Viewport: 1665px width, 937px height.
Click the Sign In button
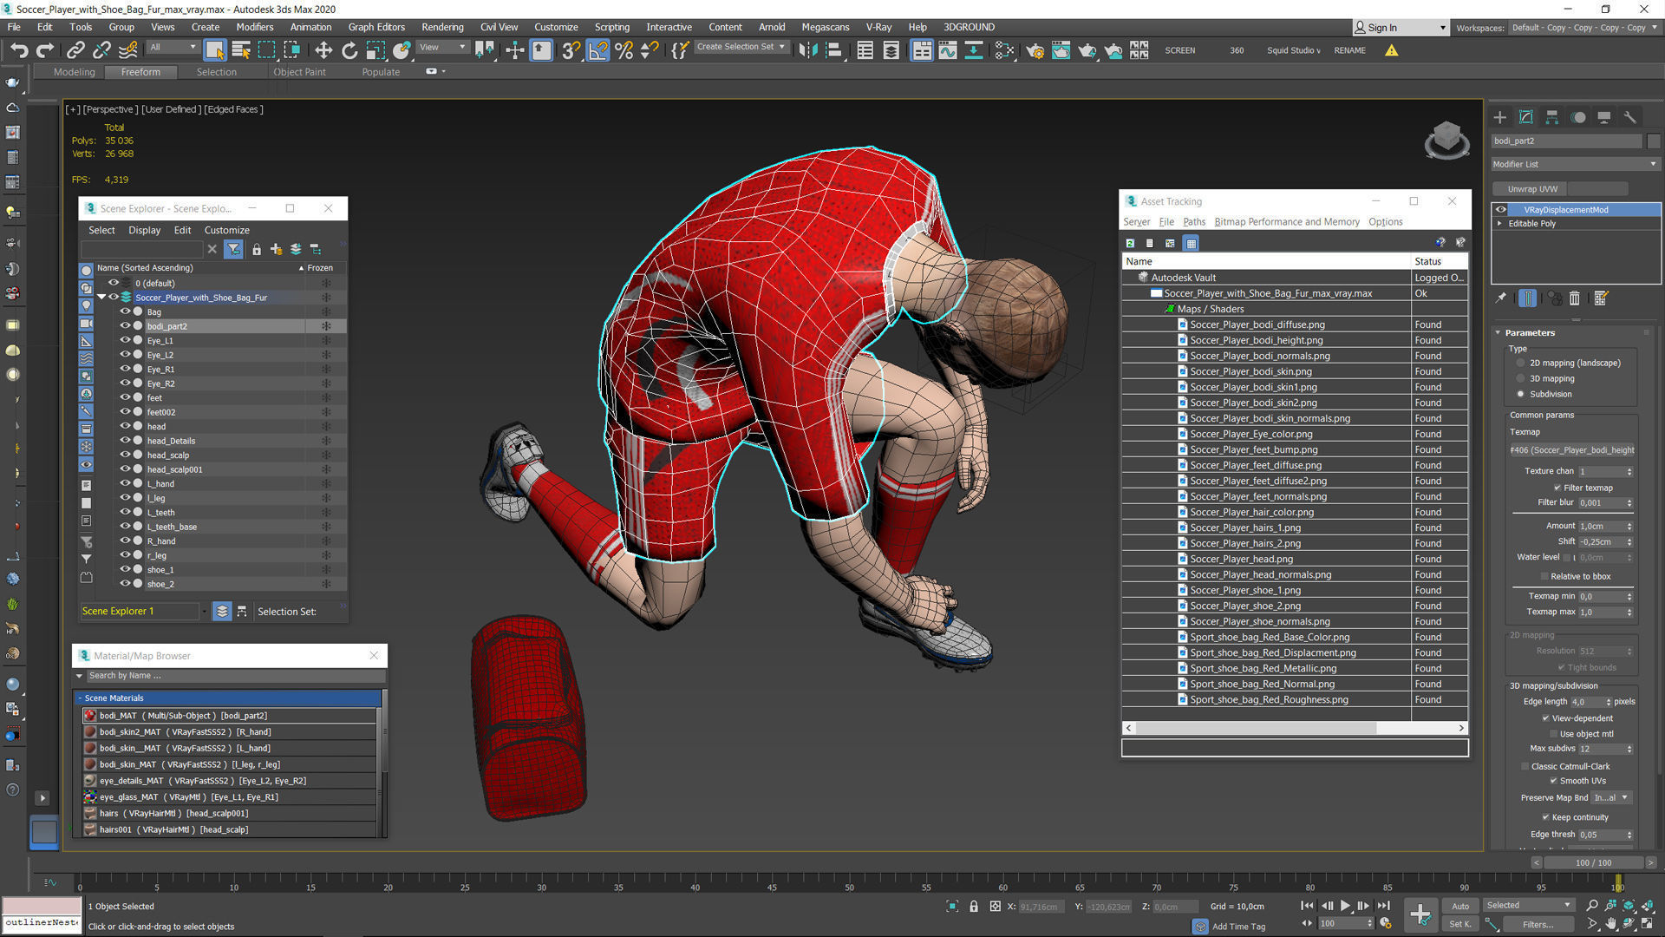1400,28
